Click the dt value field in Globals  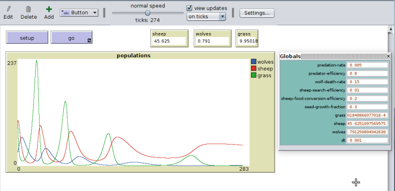(367, 140)
